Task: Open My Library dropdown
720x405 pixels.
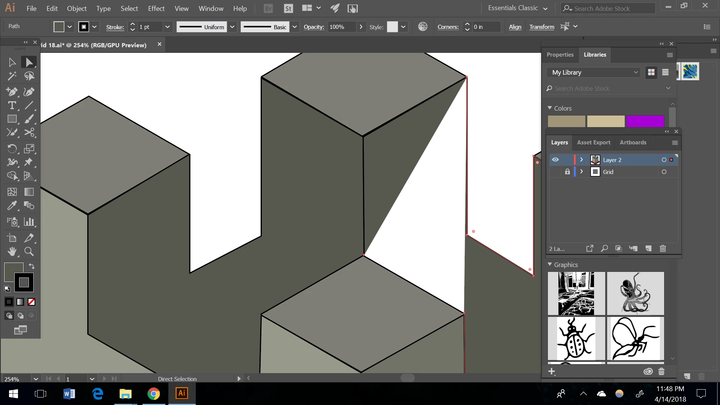Action: (594, 72)
